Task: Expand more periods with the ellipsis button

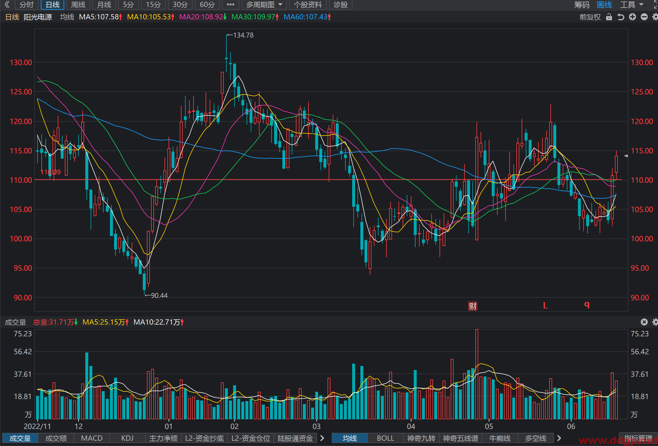Action: (x=230, y=5)
